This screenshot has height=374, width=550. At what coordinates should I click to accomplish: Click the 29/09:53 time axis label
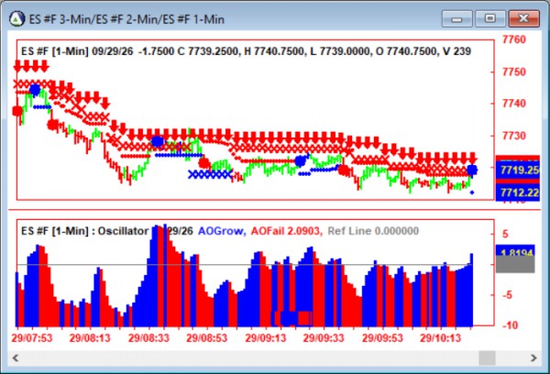point(382,338)
